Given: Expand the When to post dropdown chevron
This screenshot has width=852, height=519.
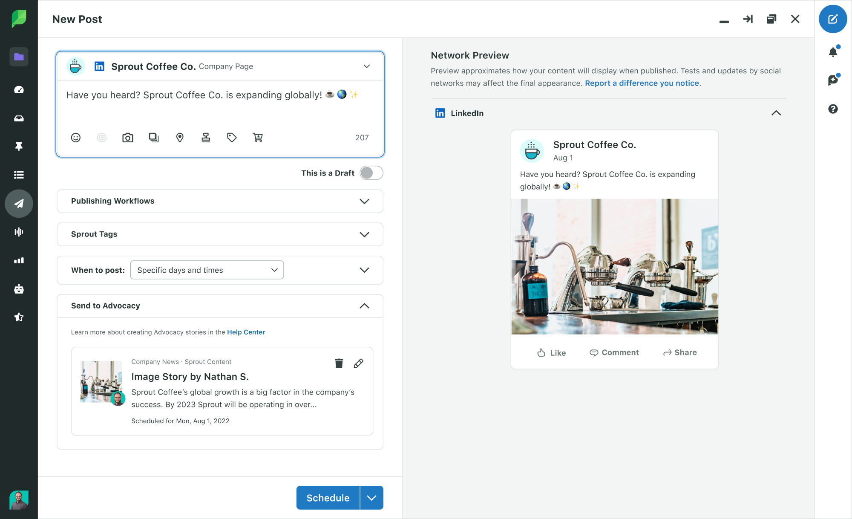Looking at the screenshot, I should (364, 270).
